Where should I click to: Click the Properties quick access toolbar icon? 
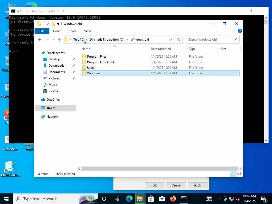[47, 24]
